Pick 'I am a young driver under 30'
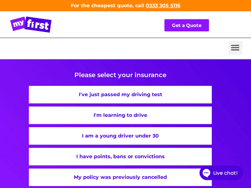The height and width of the screenshot is (188, 251). pos(120,136)
